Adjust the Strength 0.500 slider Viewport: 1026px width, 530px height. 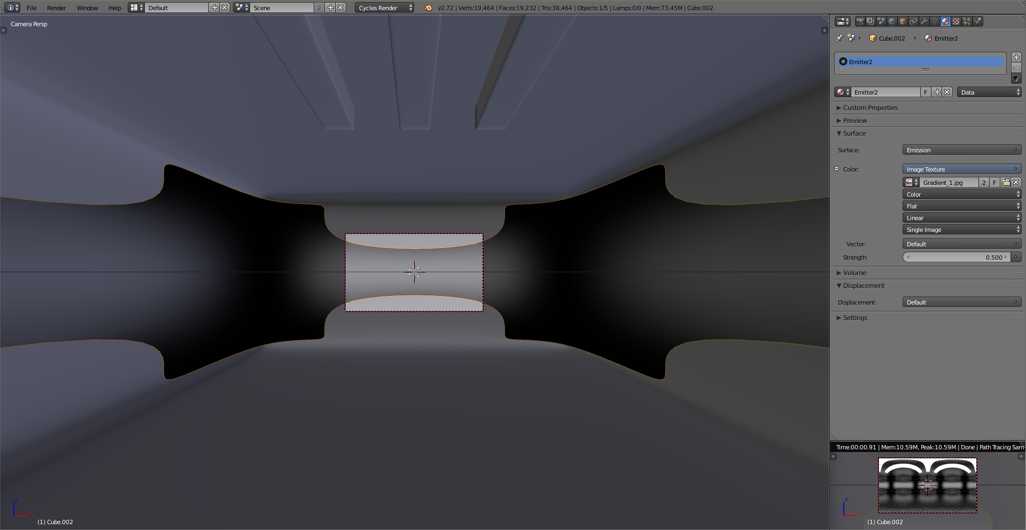[957, 257]
